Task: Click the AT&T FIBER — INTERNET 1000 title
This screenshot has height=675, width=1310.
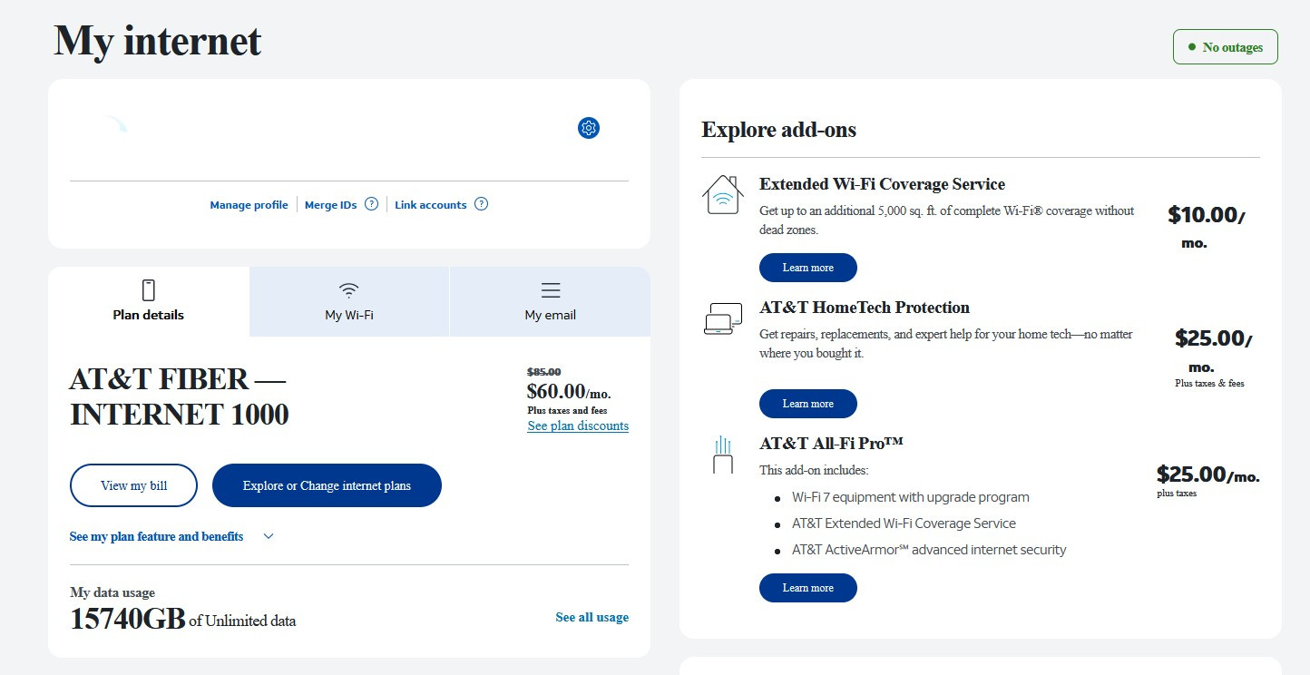Action: tap(180, 396)
